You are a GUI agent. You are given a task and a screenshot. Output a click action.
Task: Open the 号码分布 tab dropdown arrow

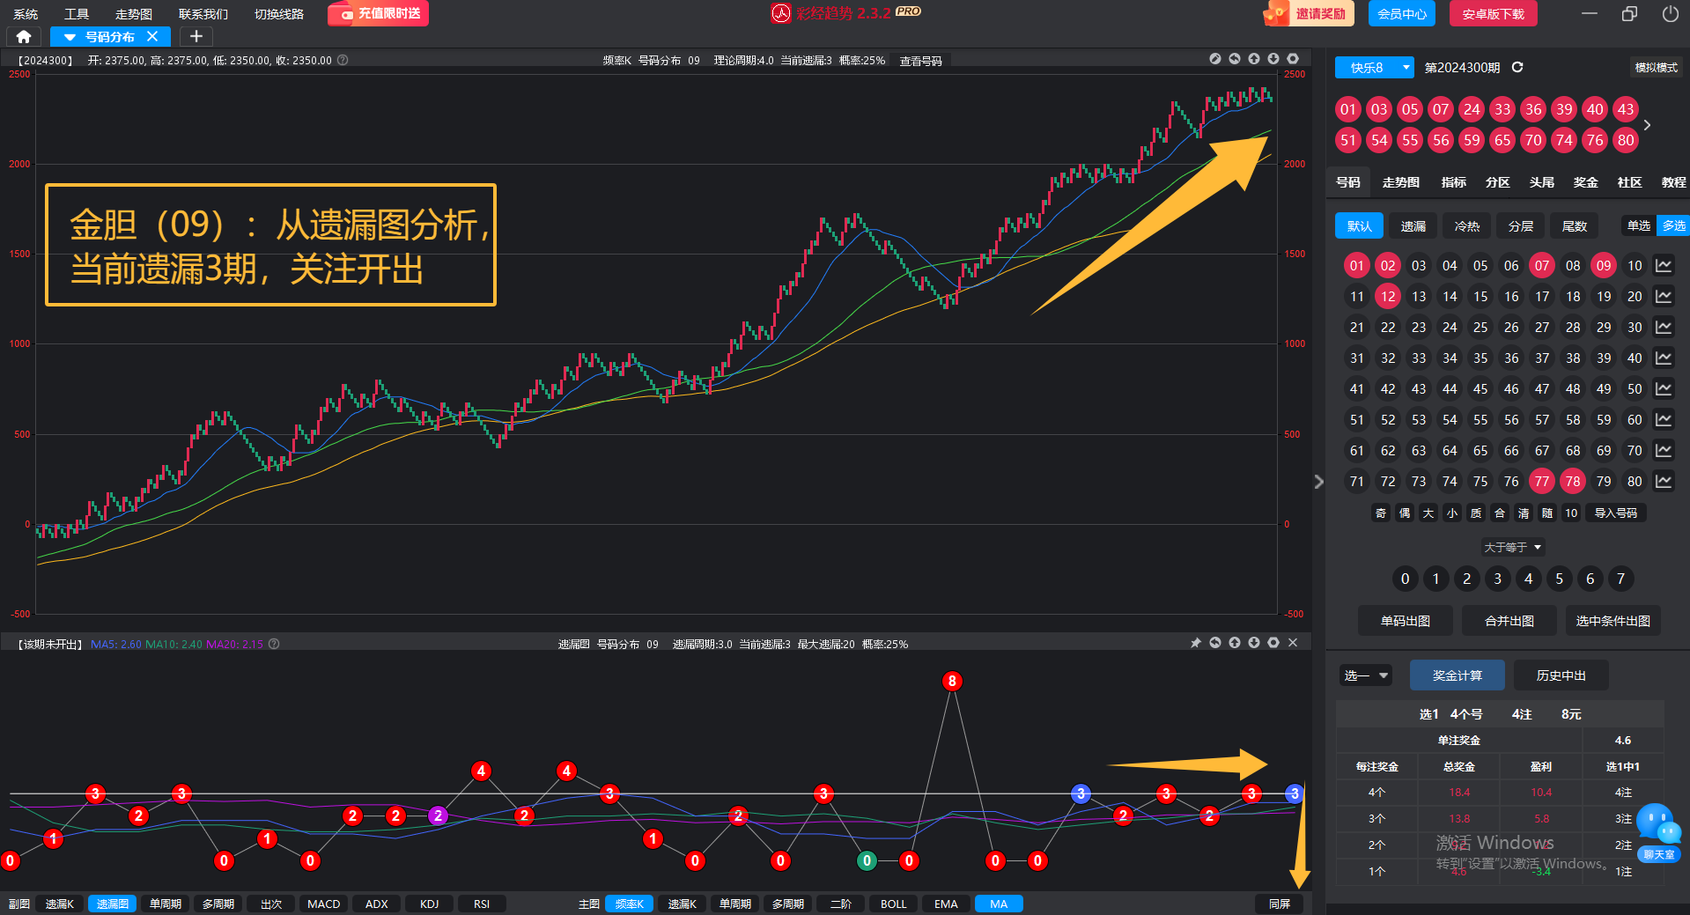(70, 37)
